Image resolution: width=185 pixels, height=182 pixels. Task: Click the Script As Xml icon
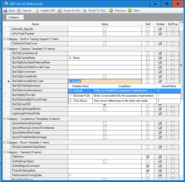[59, 11]
